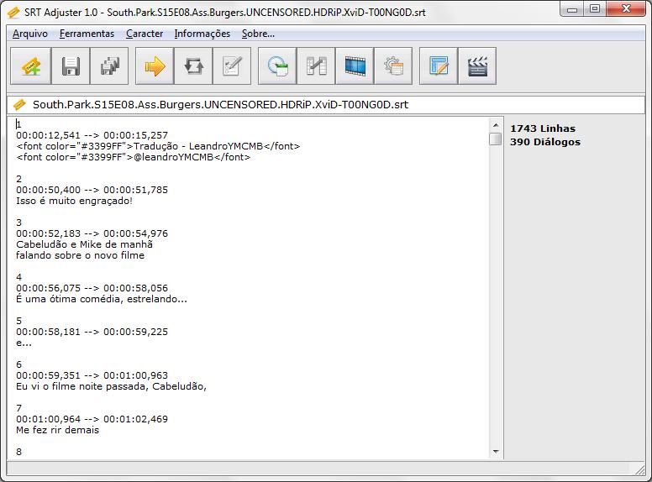Click timestamp 00:00:59,351 --> 00:01:00,963
Viewport: 652px width, 482px height.
coord(92,375)
